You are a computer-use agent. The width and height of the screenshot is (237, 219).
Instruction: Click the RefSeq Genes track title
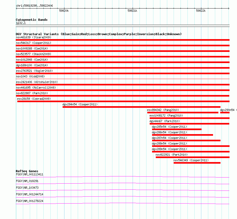point(27,171)
